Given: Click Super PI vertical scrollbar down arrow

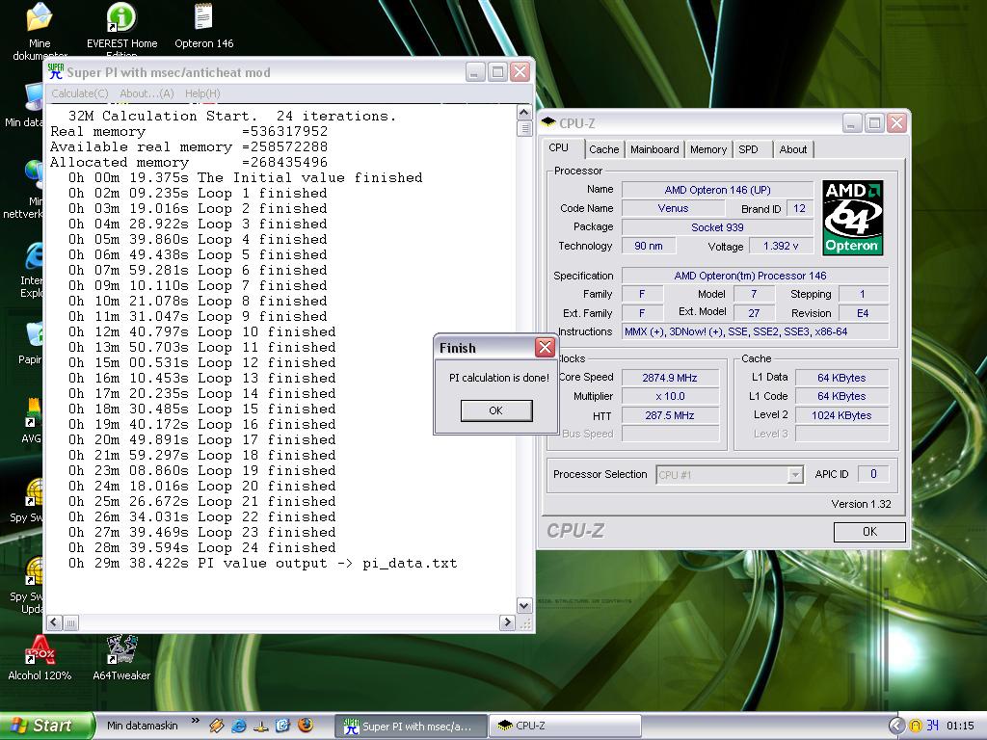Looking at the screenshot, I should tap(523, 605).
